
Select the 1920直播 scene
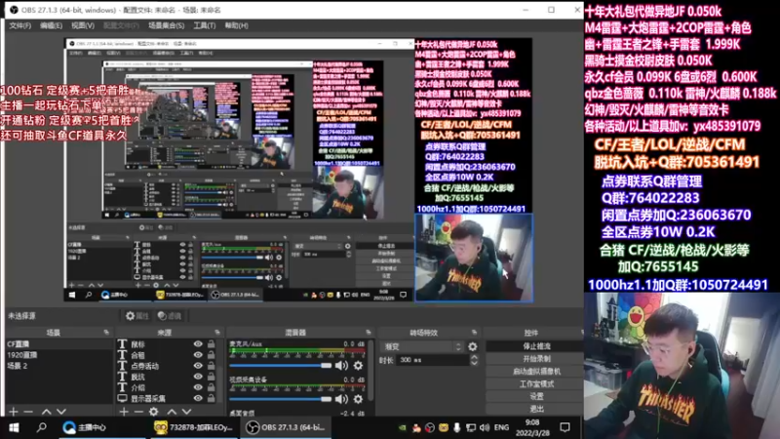click(58, 355)
